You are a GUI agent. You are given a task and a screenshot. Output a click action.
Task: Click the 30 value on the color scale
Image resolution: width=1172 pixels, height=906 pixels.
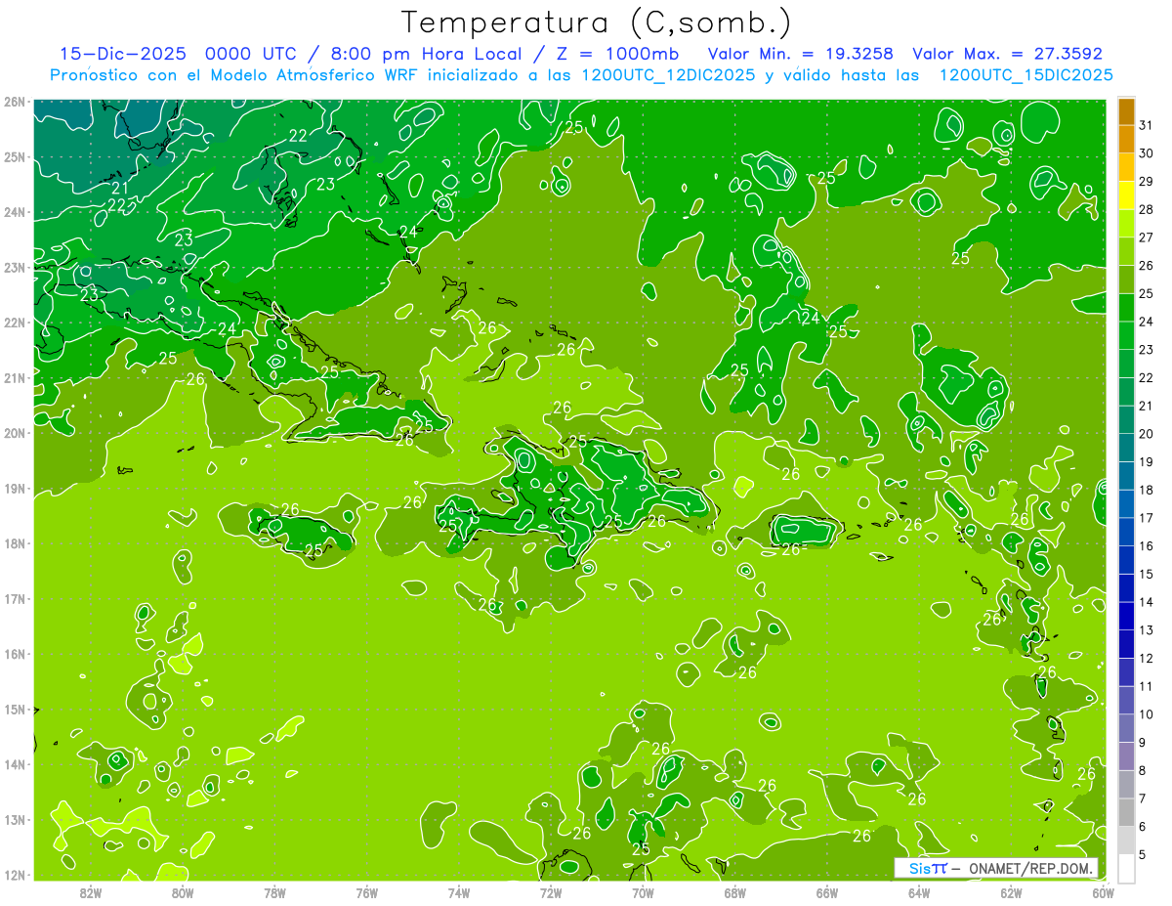[1146, 153]
